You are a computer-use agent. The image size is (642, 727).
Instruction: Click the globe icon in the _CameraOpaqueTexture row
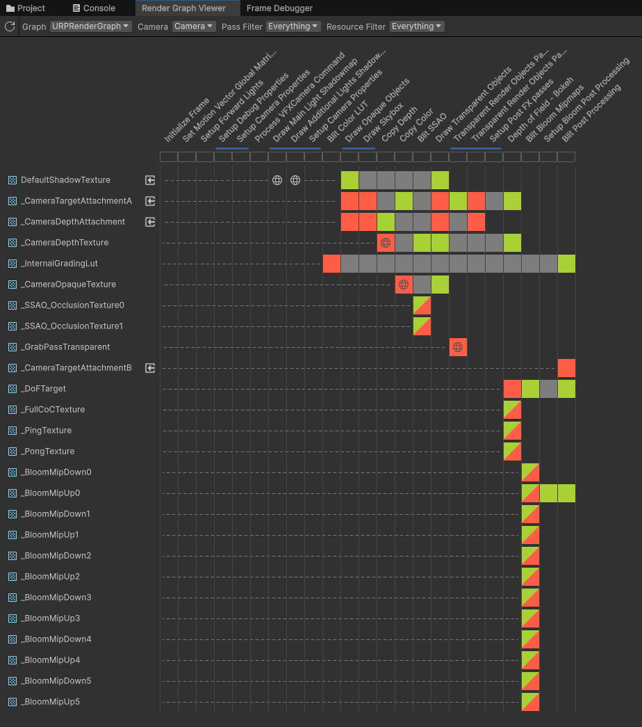click(x=404, y=284)
